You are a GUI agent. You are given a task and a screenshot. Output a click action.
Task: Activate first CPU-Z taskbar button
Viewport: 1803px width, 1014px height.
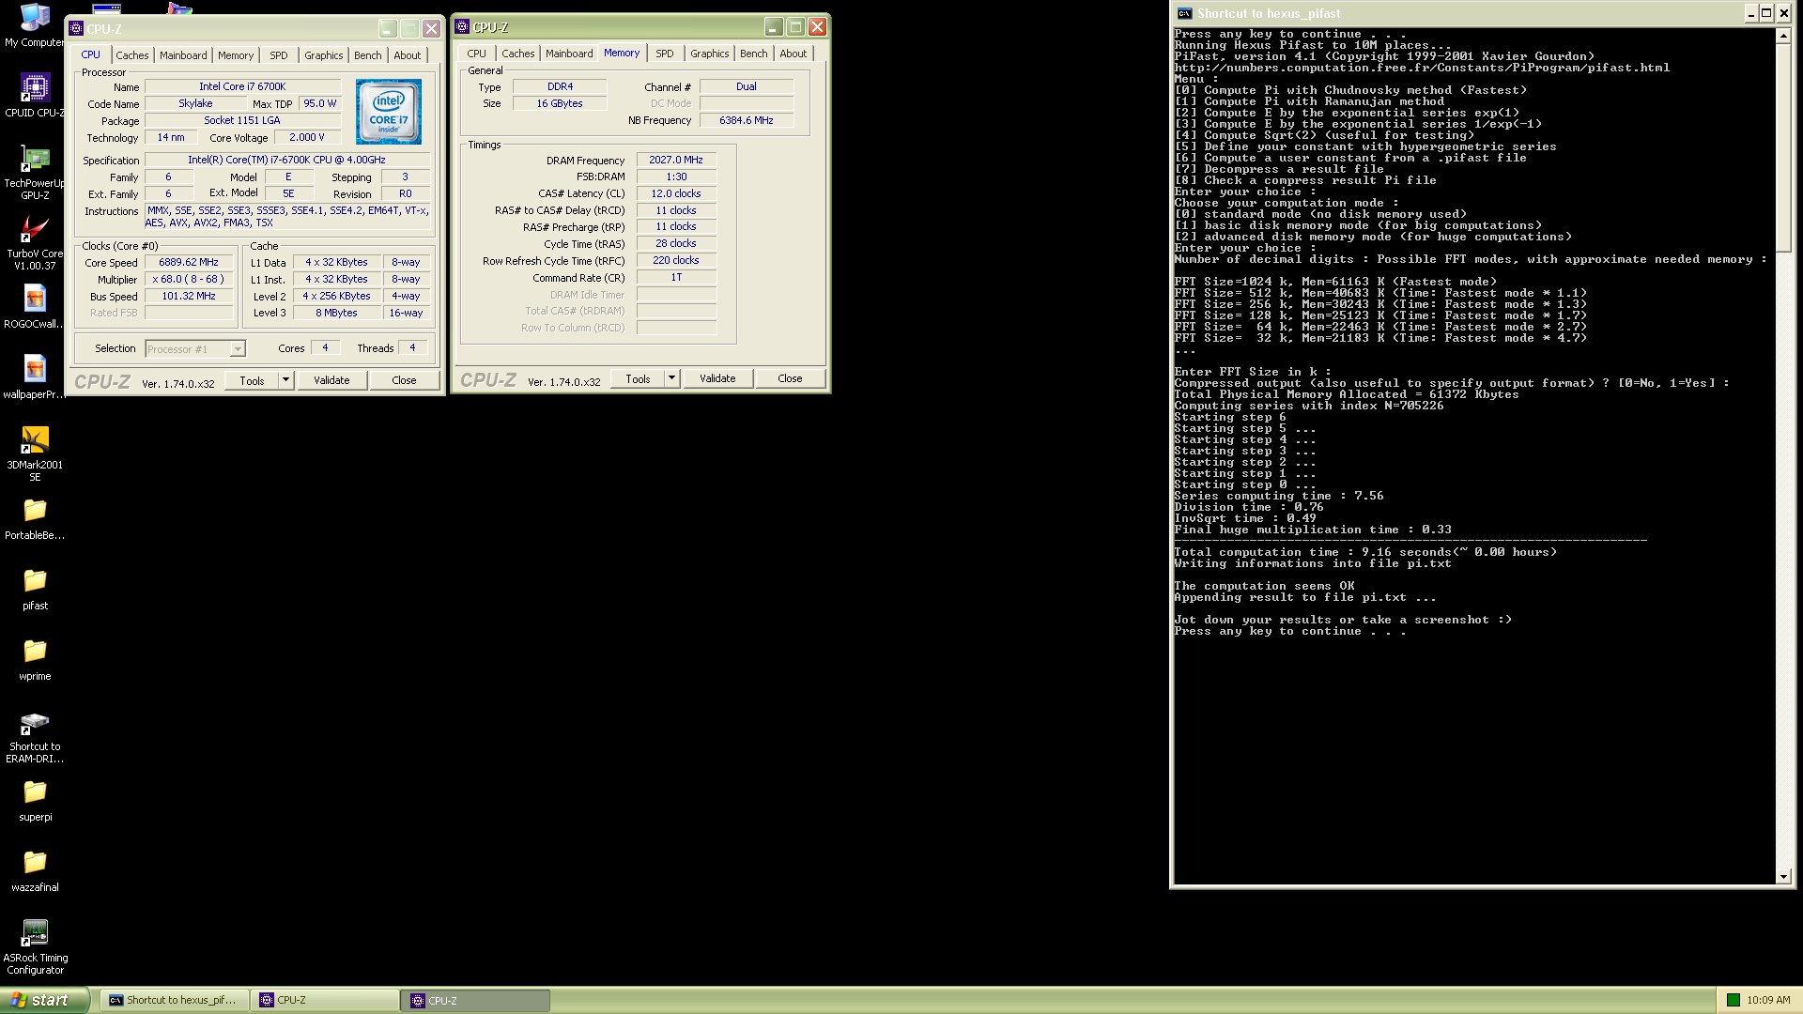point(325,1000)
